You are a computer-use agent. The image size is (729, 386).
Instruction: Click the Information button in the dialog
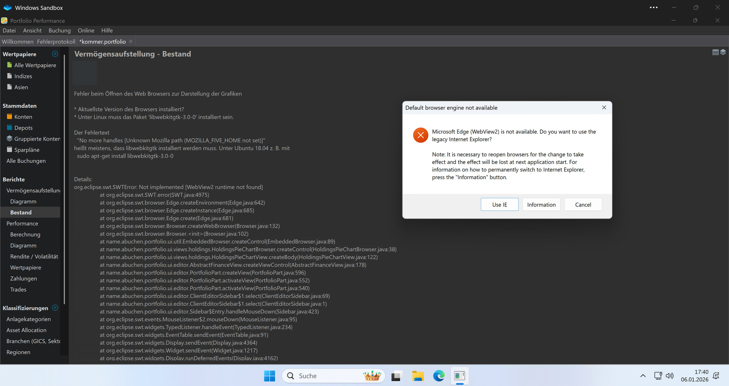[541, 205]
